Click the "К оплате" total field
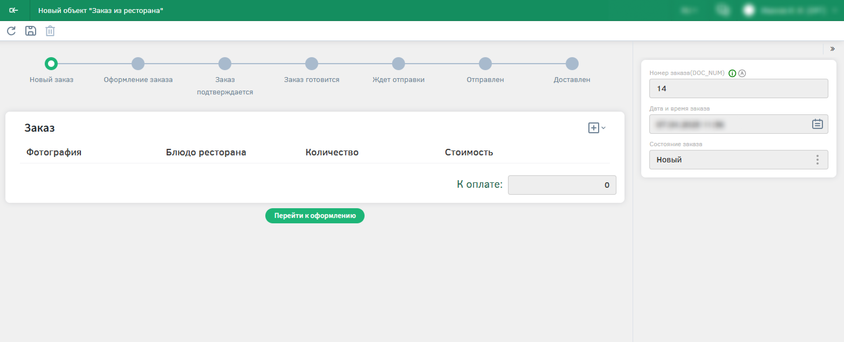The image size is (844, 342). [562, 185]
